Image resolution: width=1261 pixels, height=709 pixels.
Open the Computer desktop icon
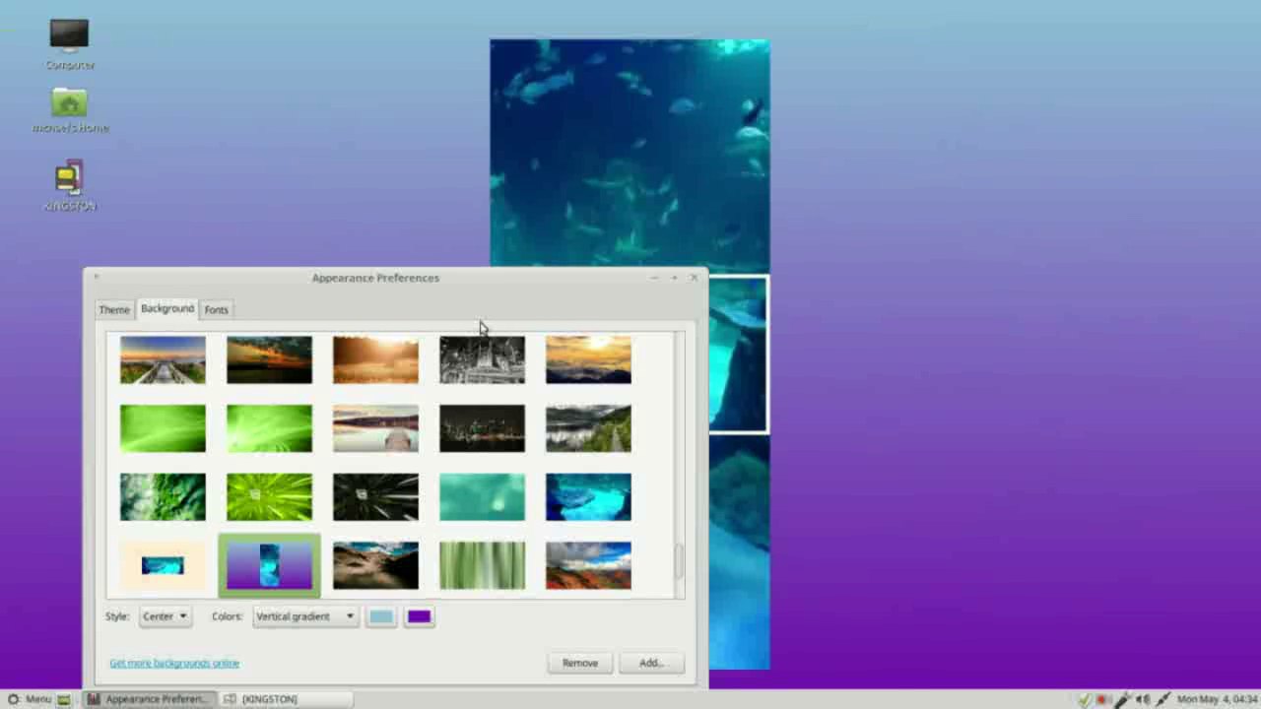tap(69, 43)
